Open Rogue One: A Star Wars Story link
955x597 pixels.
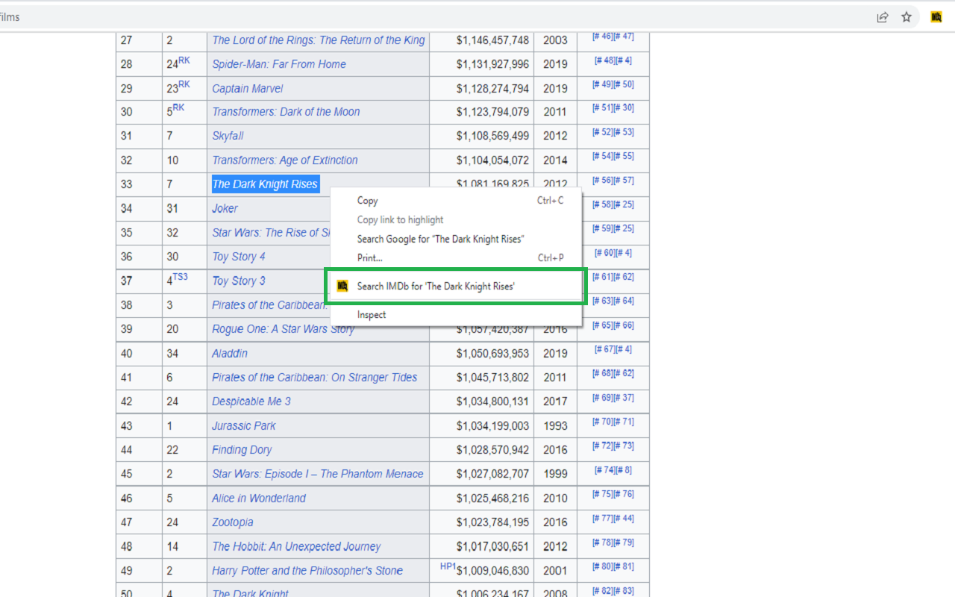pyautogui.click(x=283, y=329)
